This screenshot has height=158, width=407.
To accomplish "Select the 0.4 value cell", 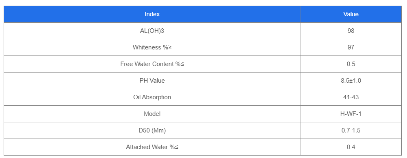I will coord(351,147).
